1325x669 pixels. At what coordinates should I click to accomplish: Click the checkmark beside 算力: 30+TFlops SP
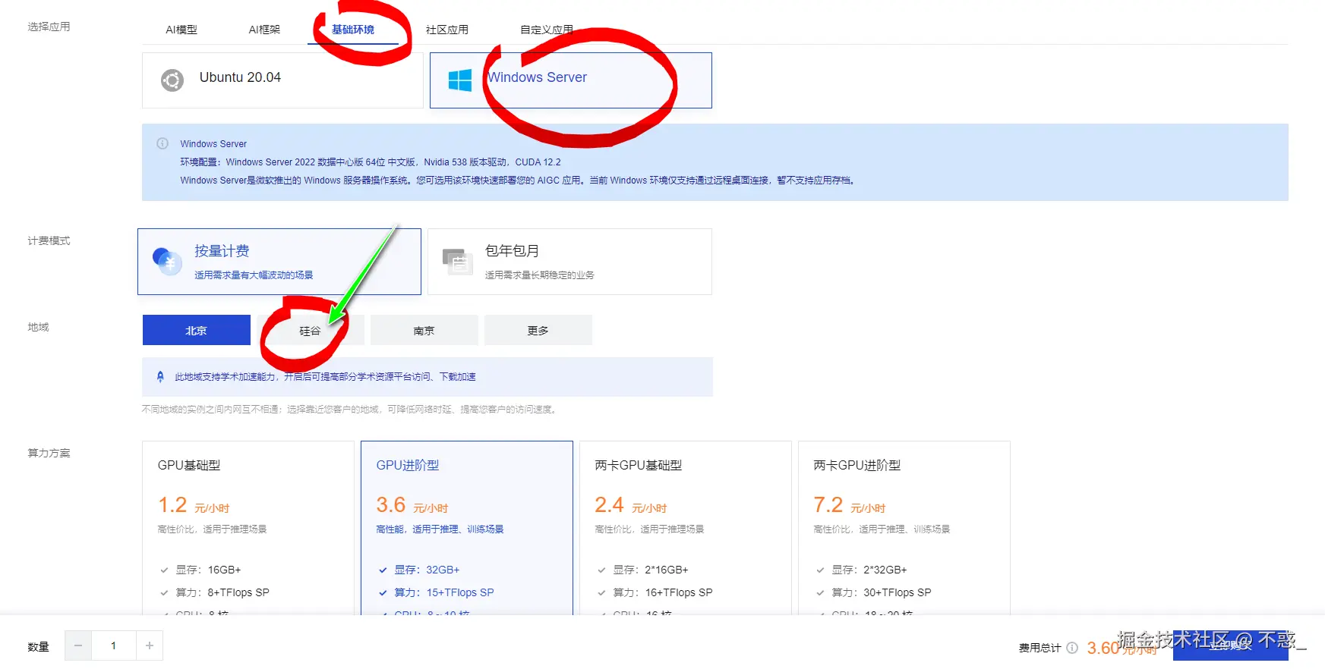point(820,593)
